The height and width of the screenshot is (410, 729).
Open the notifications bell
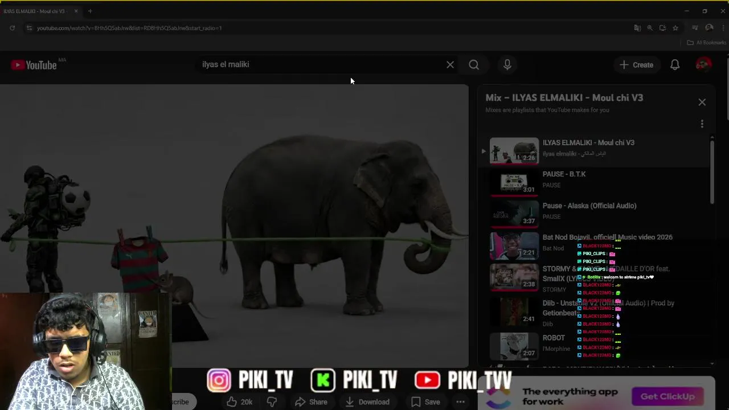click(x=675, y=65)
